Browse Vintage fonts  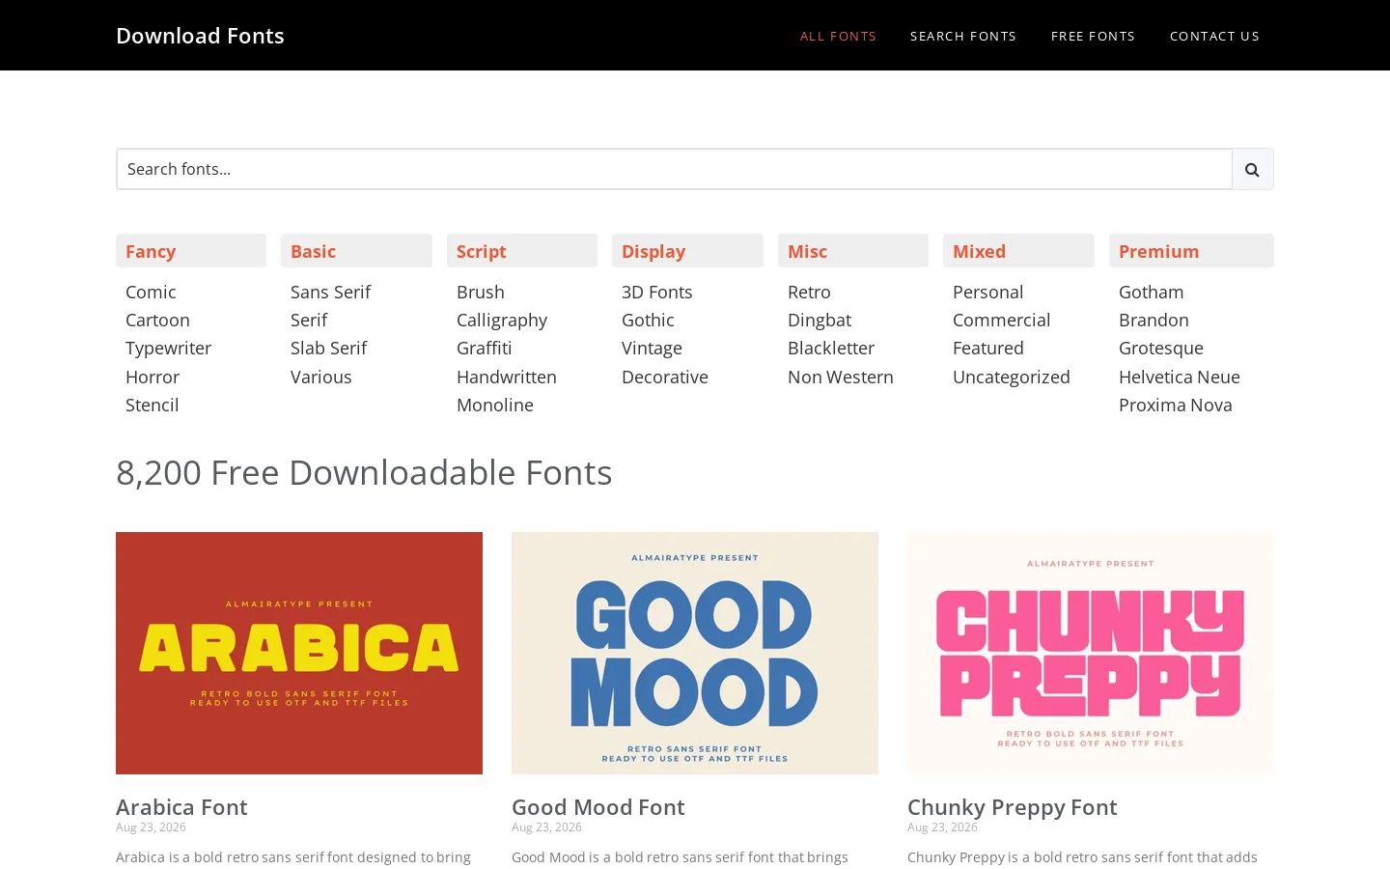(652, 348)
